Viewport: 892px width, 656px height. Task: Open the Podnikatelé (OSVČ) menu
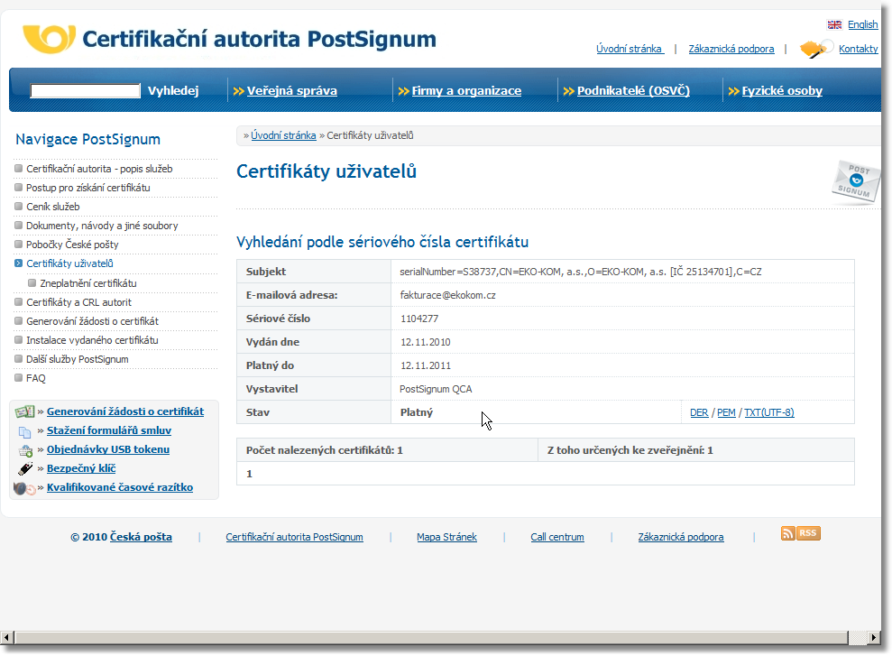[x=633, y=90]
